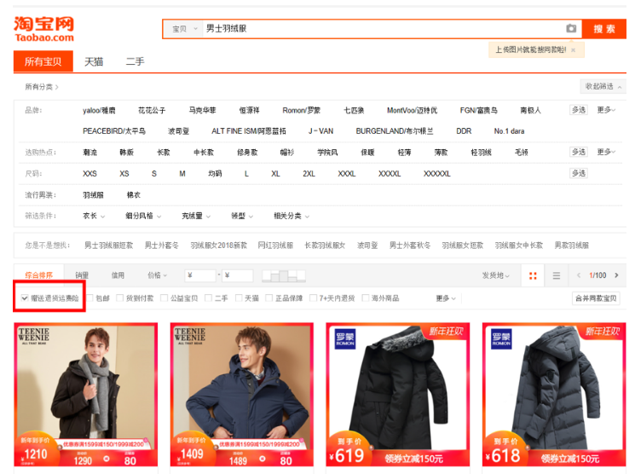Collapse filters with 收起筛选
The height and width of the screenshot is (474, 635).
tap(603, 86)
